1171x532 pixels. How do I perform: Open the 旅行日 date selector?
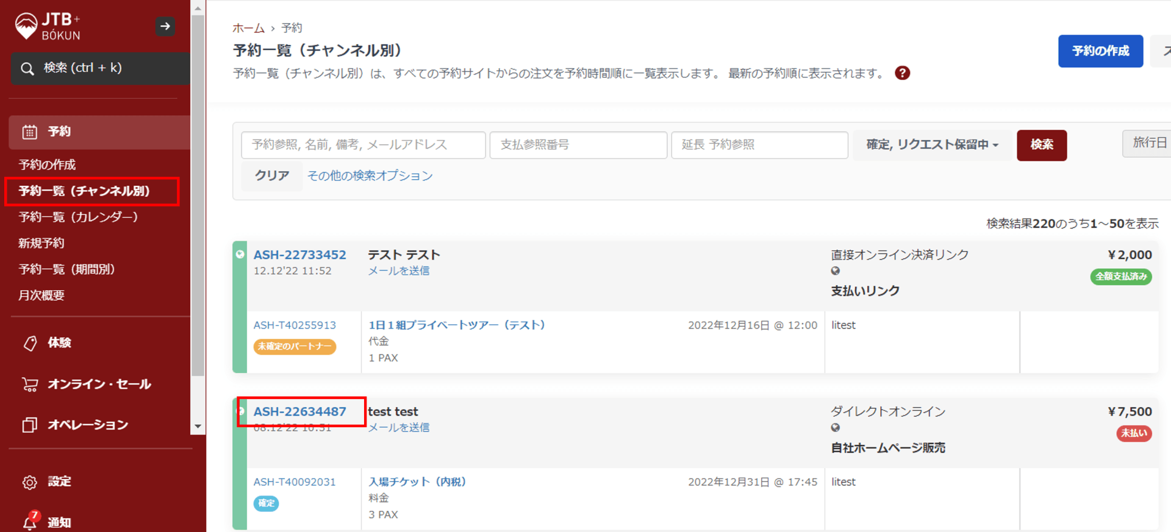point(1149,143)
